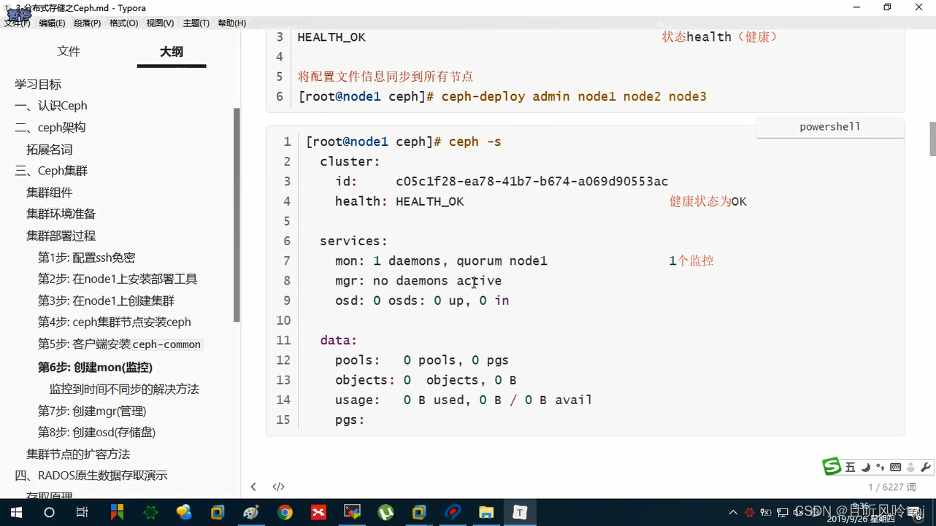Open the red X app on the taskbar
936x526 pixels.
pos(318,512)
